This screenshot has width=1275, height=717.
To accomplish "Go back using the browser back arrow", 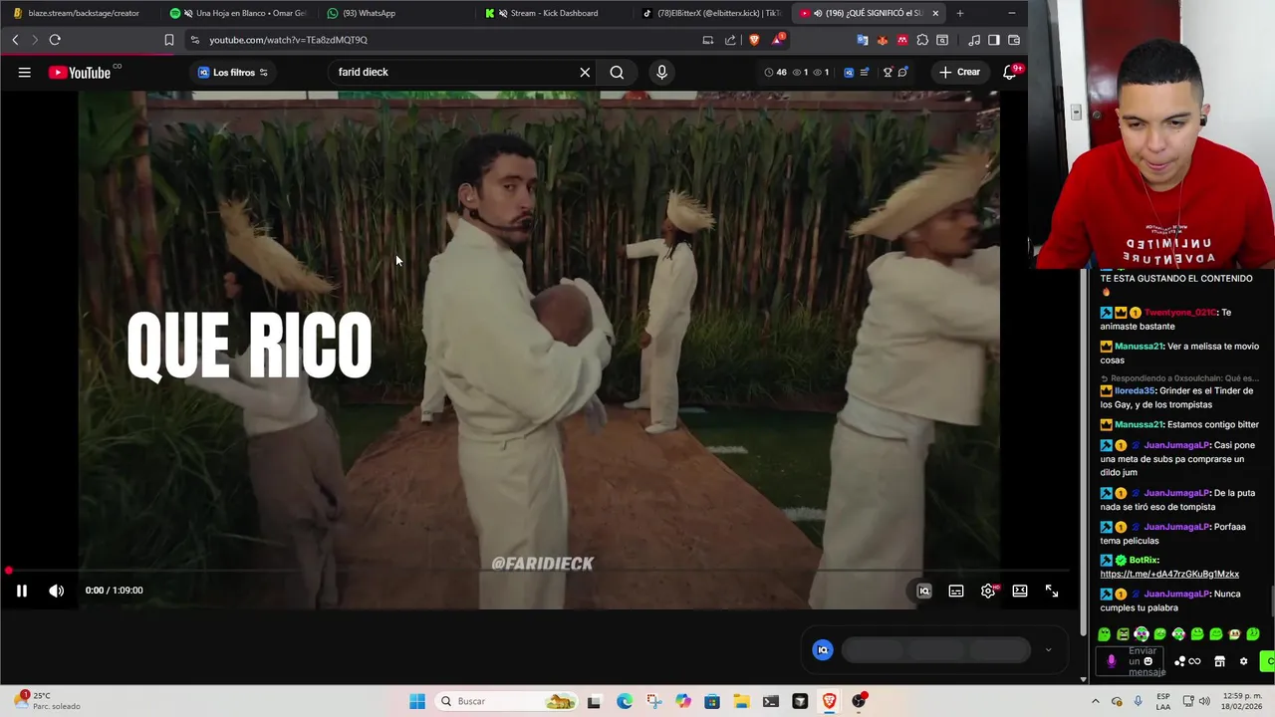I will click(15, 40).
